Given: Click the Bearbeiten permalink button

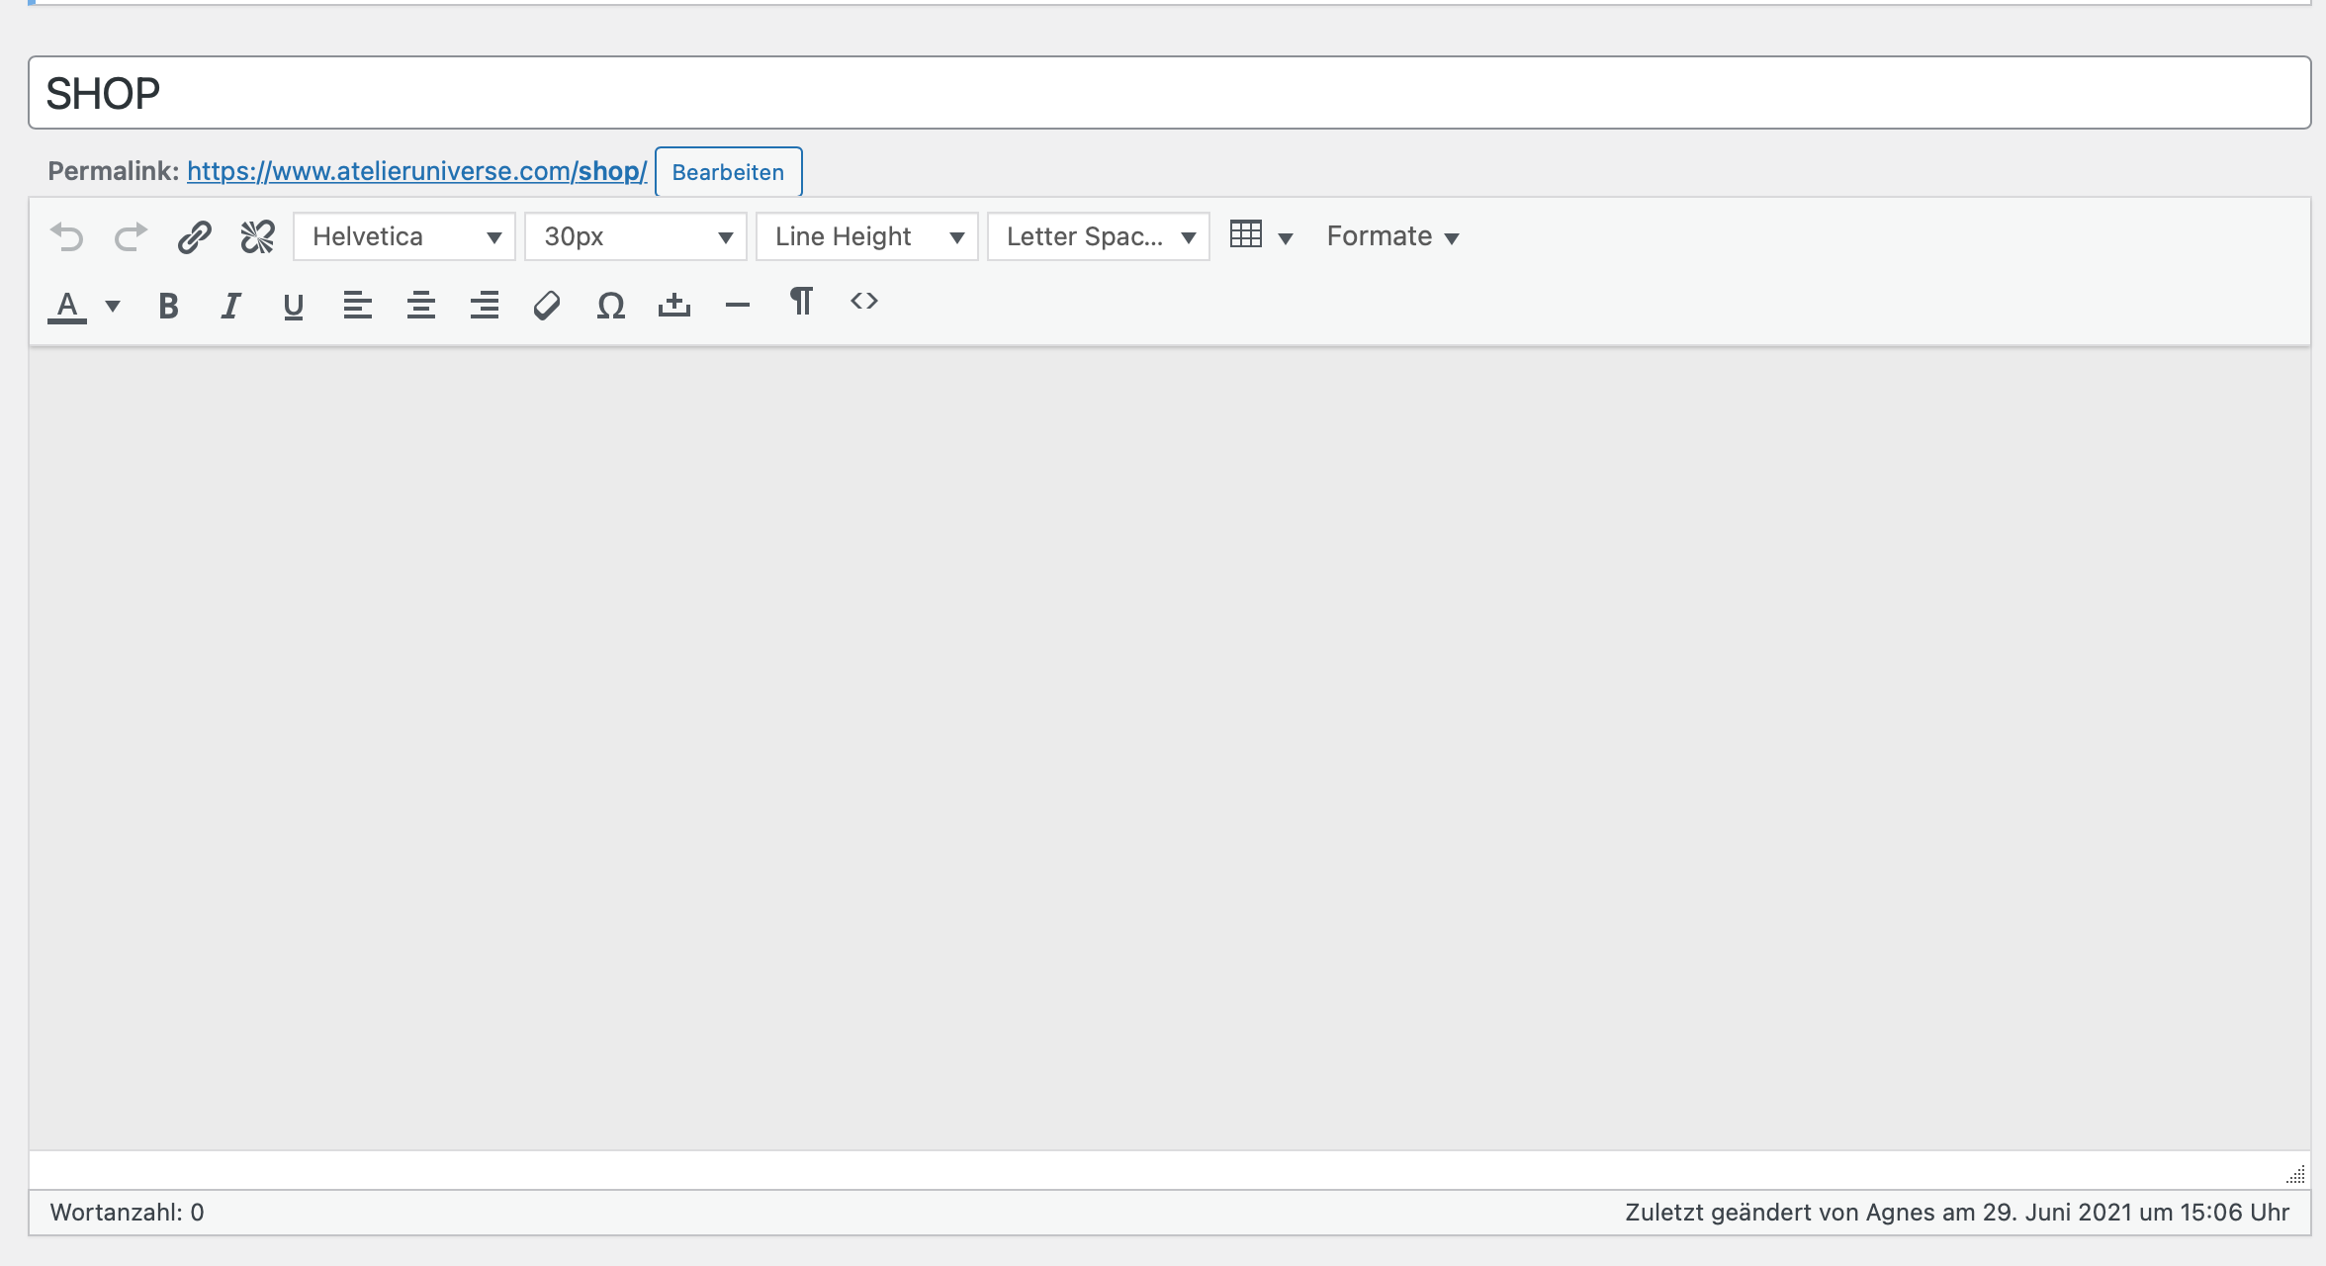Looking at the screenshot, I should click(728, 172).
